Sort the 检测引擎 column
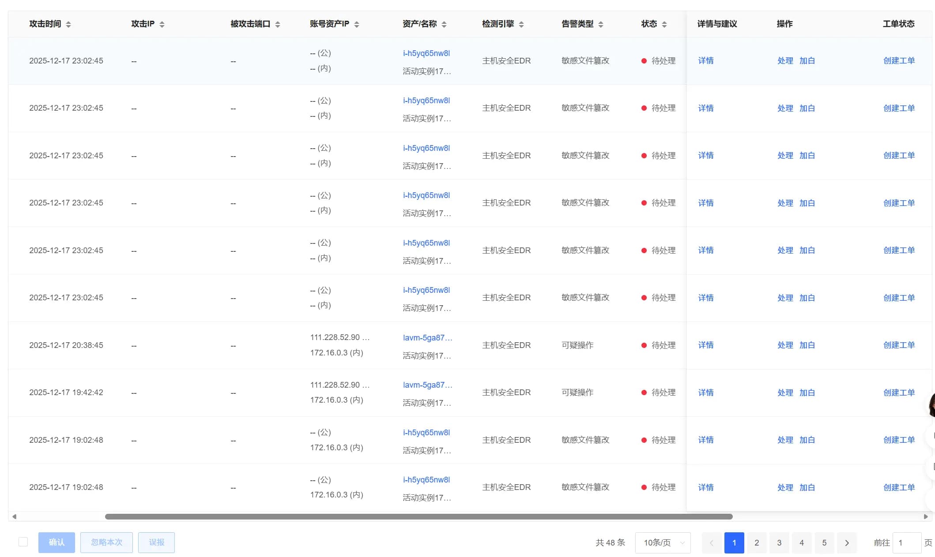The width and height of the screenshot is (935, 557). (x=522, y=24)
